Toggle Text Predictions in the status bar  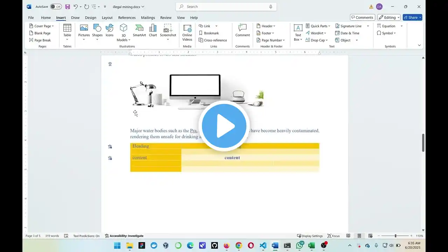click(x=86, y=236)
